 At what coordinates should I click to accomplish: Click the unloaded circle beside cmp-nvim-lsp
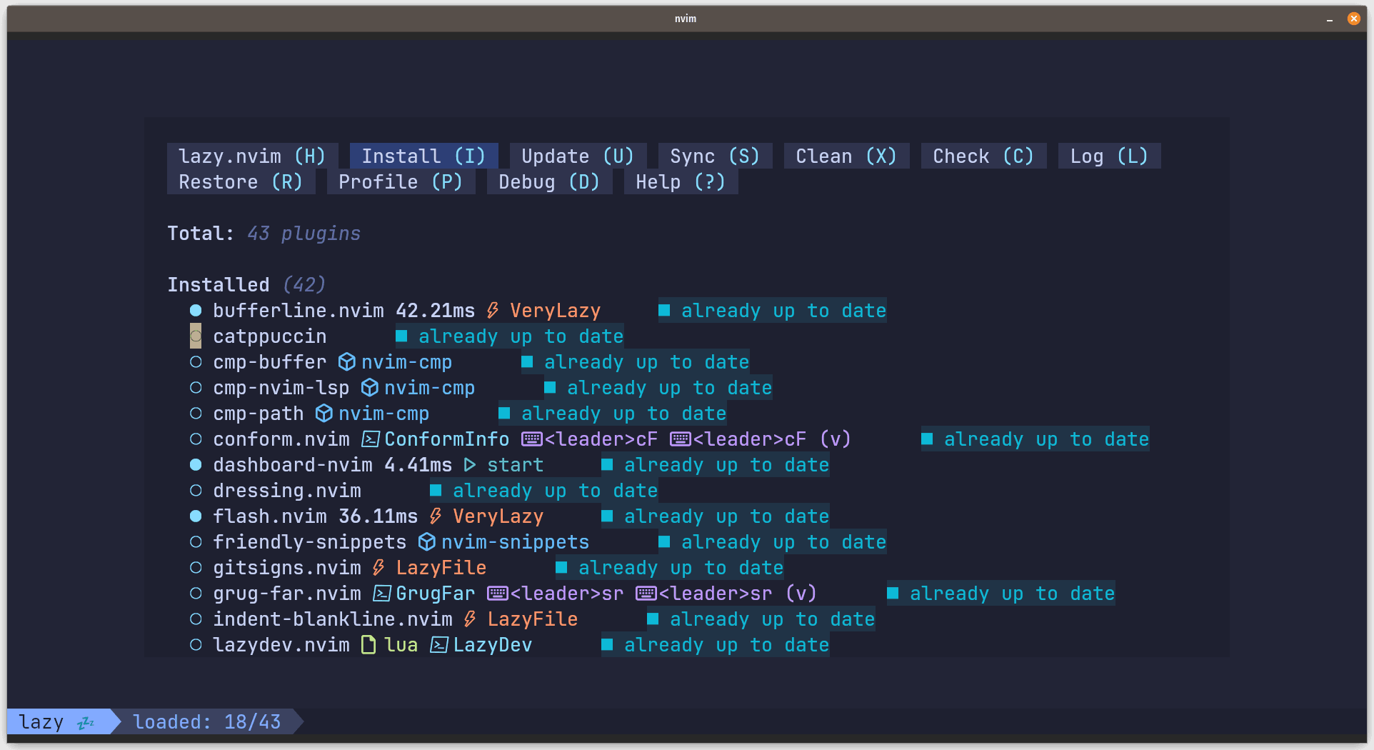pyautogui.click(x=196, y=387)
